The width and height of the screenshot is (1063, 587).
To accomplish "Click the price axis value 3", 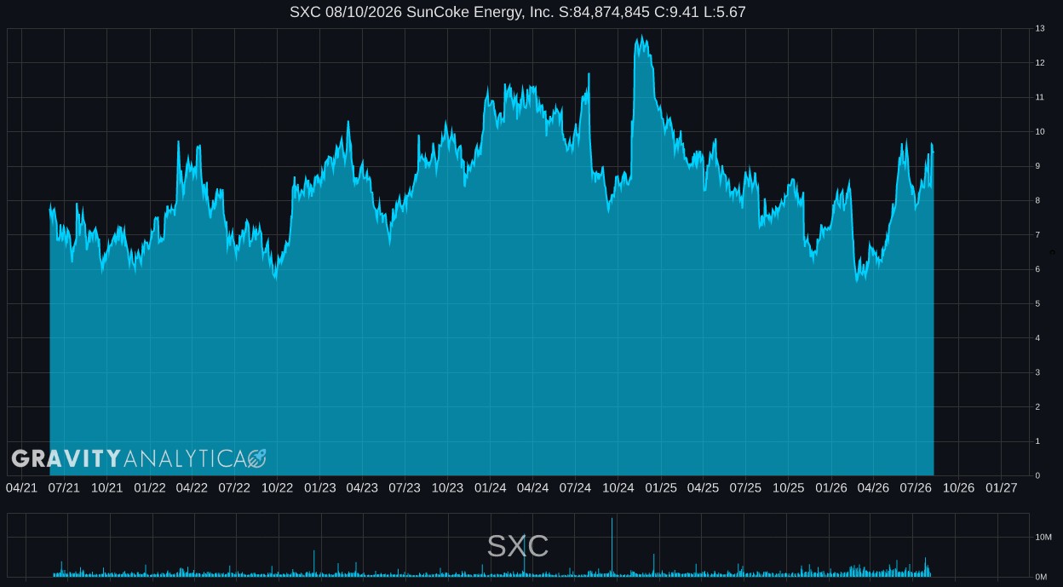I will pos(1037,372).
